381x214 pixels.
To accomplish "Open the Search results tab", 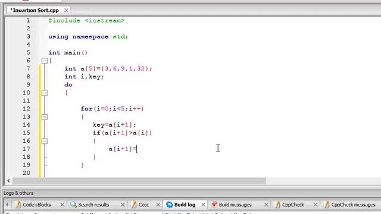I will tap(93, 204).
